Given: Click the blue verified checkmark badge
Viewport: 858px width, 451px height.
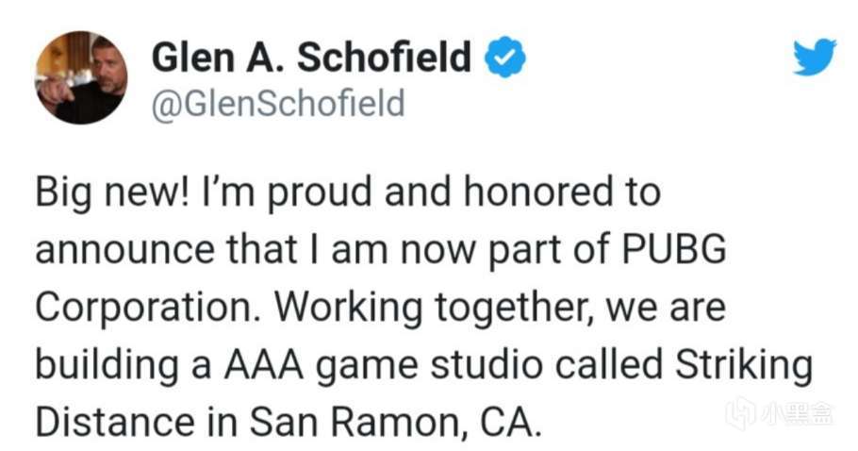Looking at the screenshot, I should pos(505,59).
